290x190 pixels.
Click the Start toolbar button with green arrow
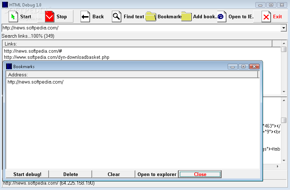(x=20, y=16)
